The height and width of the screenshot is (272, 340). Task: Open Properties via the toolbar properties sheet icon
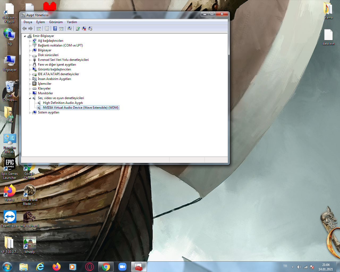tap(47, 28)
